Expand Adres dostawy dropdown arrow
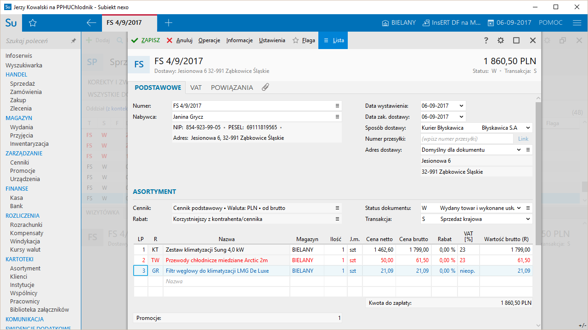Viewport: 588px width, 330px height. click(x=519, y=150)
